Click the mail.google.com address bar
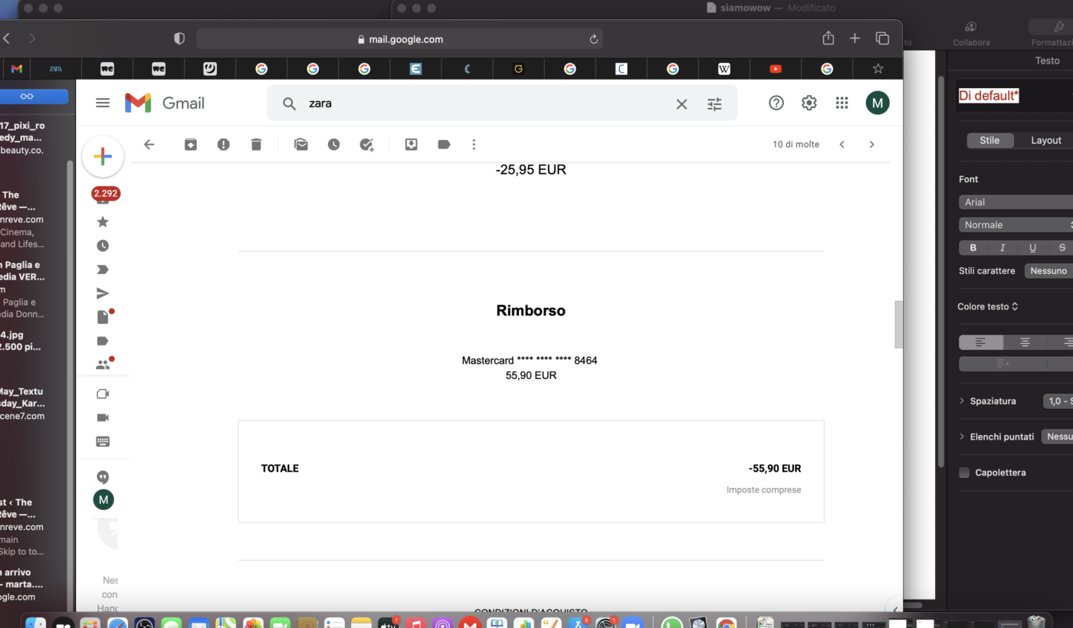This screenshot has width=1073, height=628. point(399,39)
